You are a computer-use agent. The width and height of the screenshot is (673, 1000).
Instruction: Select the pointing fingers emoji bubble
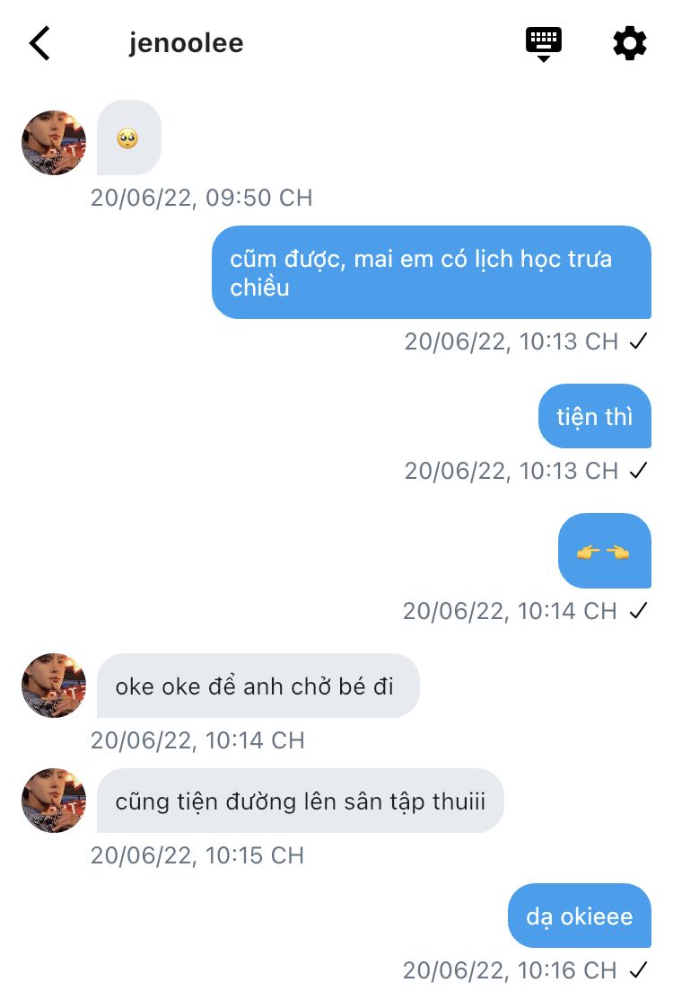tap(604, 551)
